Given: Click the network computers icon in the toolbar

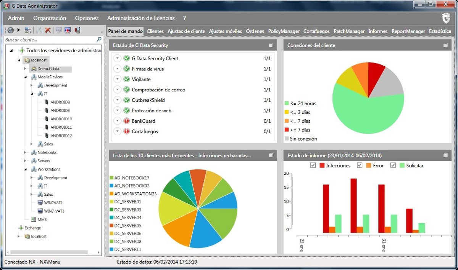Looking at the screenshot, I should coord(28,30).
